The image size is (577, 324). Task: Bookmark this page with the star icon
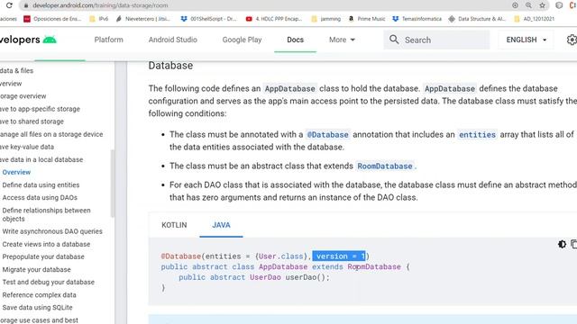pos(542,5)
